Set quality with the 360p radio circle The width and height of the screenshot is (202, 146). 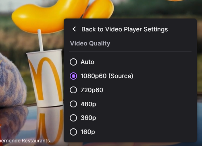point(73,118)
